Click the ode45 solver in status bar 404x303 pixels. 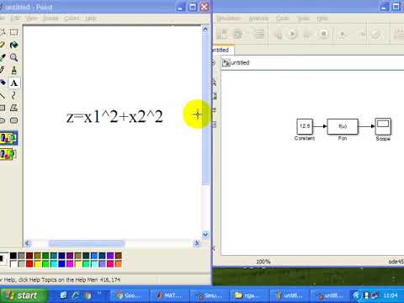click(396, 262)
